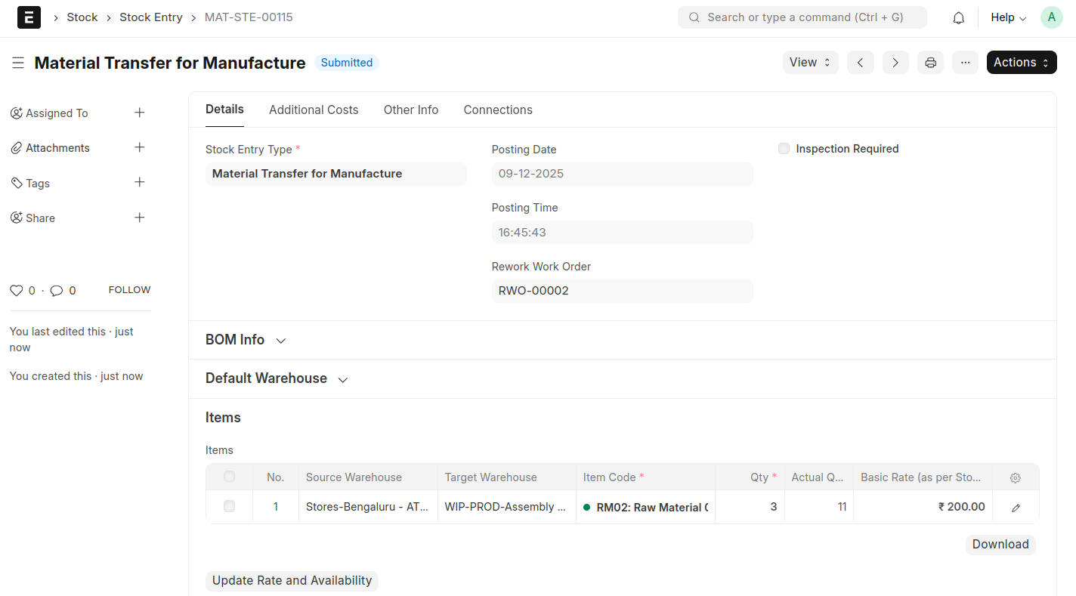Viewport: 1076px width, 596px height.
Task: Like this document with the heart icon
Action: [x=17, y=291]
